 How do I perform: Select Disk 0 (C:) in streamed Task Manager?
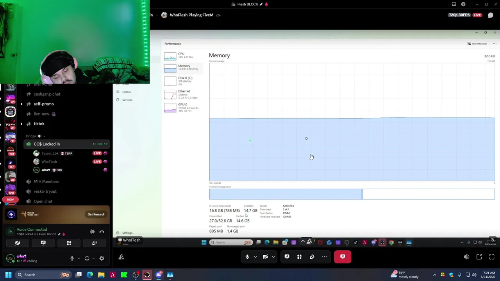point(183,81)
